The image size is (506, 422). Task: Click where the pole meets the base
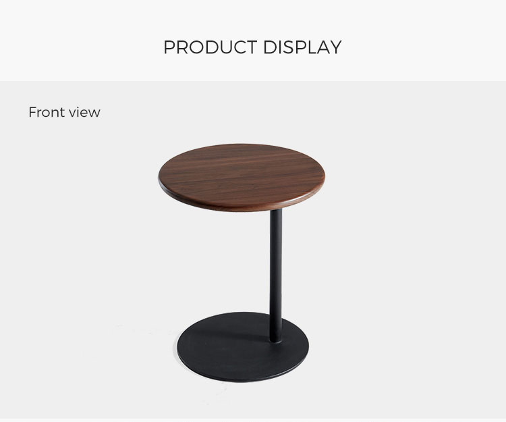275,340
